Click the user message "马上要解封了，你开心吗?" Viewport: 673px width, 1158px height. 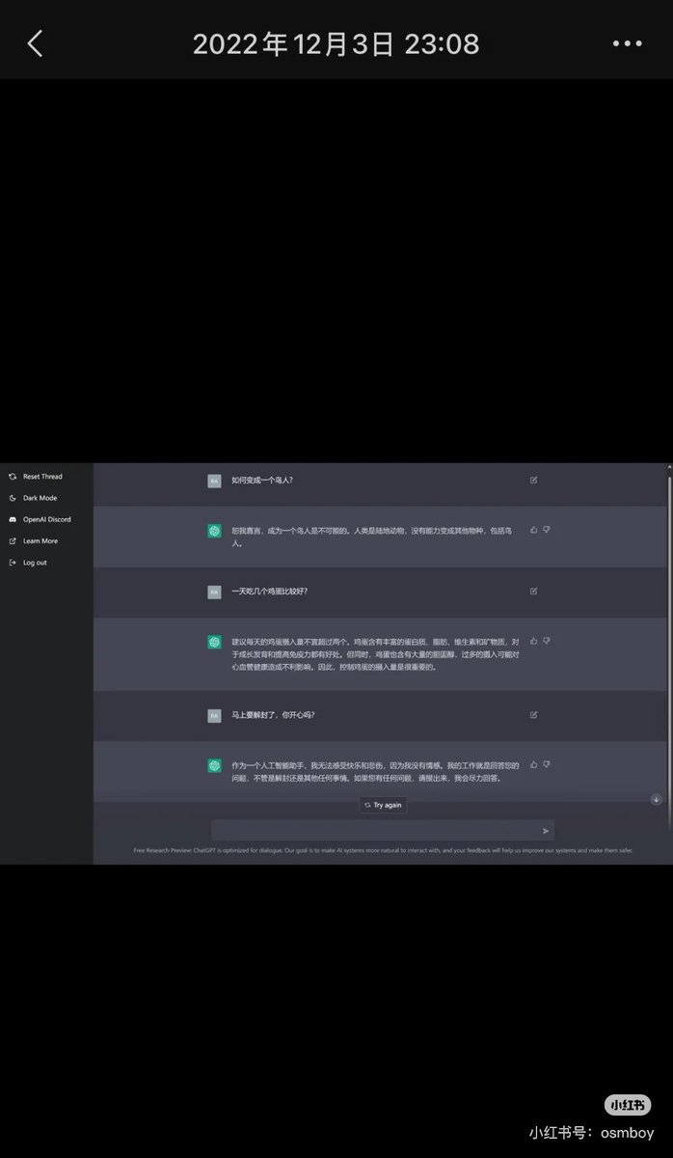tap(273, 715)
